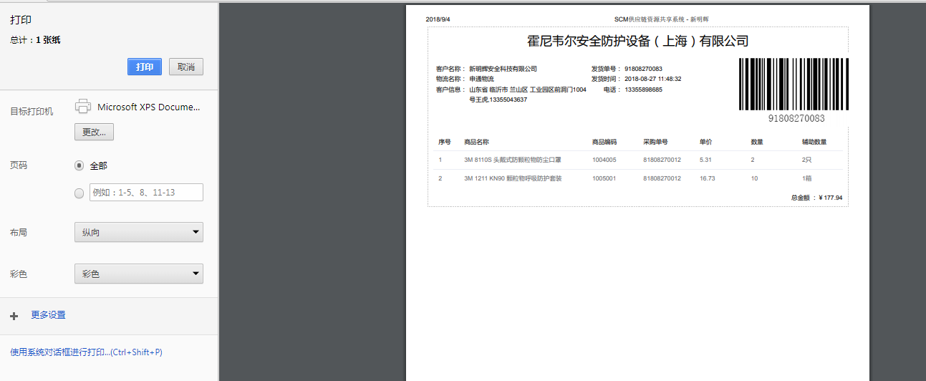926x381 pixels.
Task: Click the company title 霍尼韦尔安全防护设备
Action: coord(638,41)
